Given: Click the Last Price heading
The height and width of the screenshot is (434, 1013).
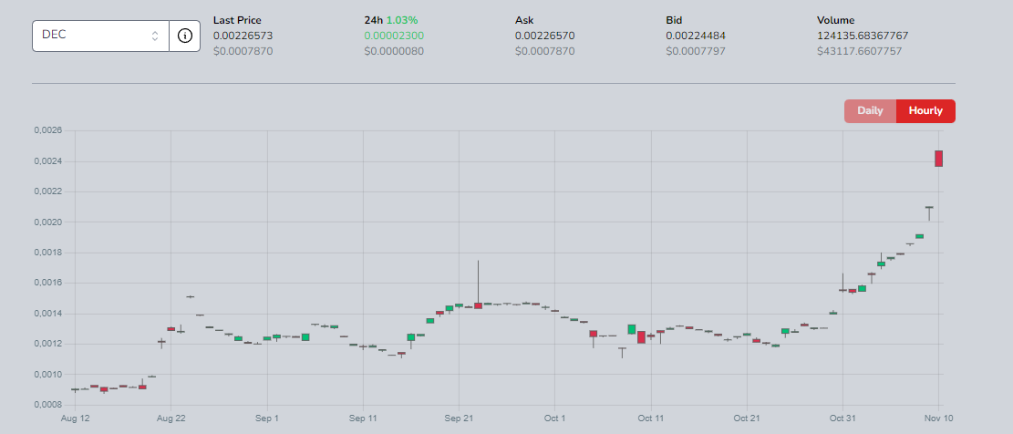Looking at the screenshot, I should pyautogui.click(x=237, y=20).
